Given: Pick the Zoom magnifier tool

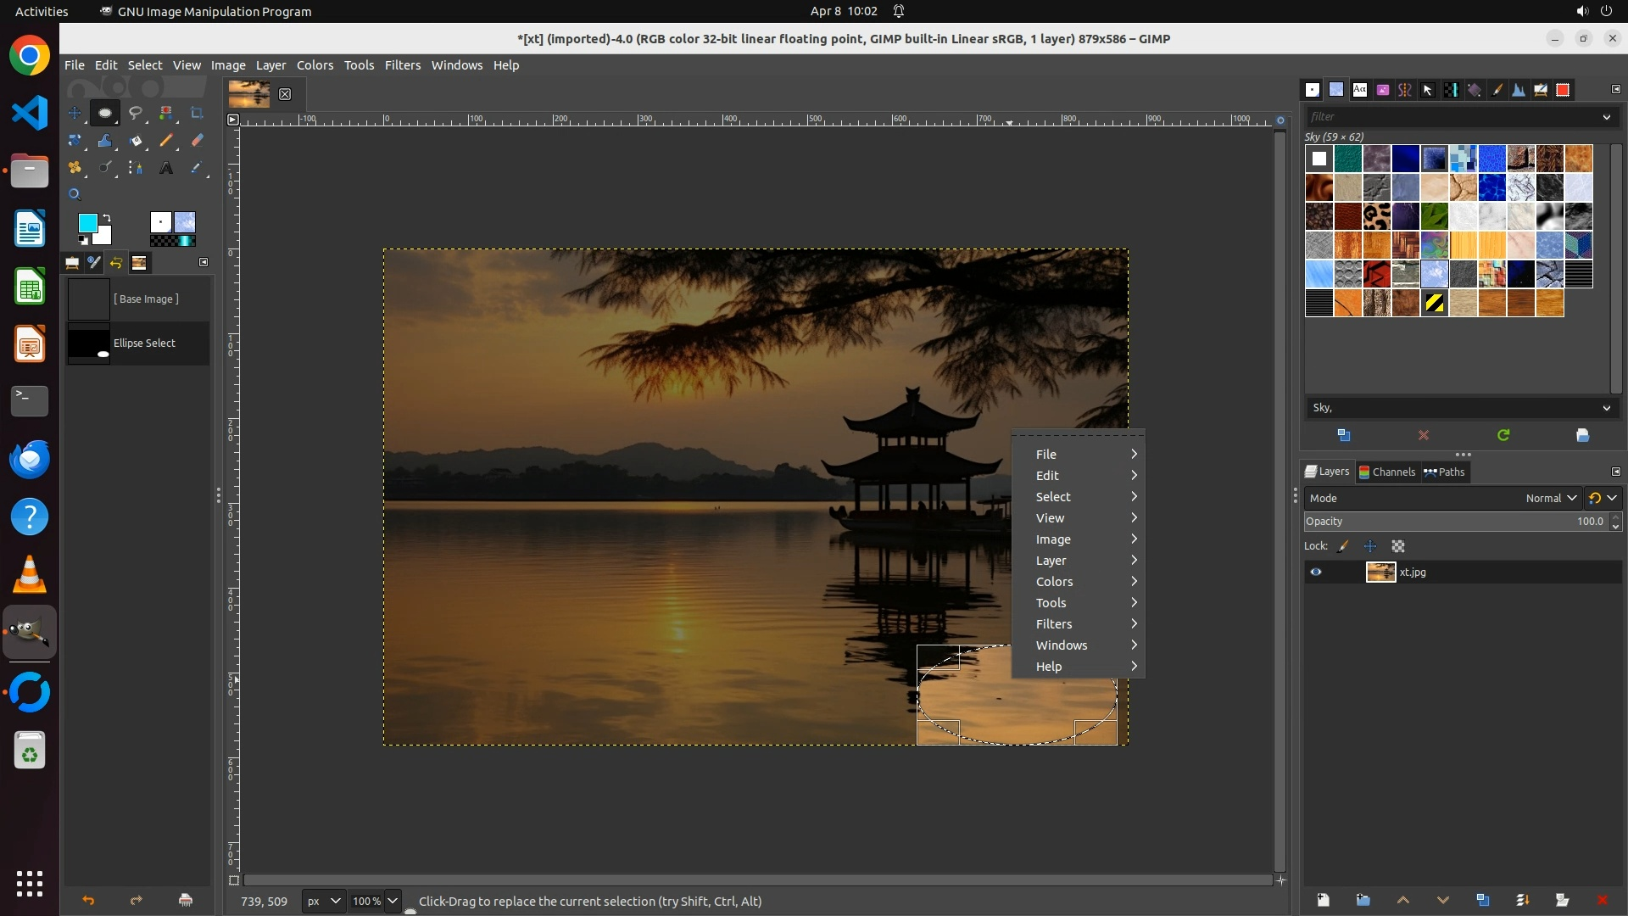Looking at the screenshot, I should click(x=75, y=195).
